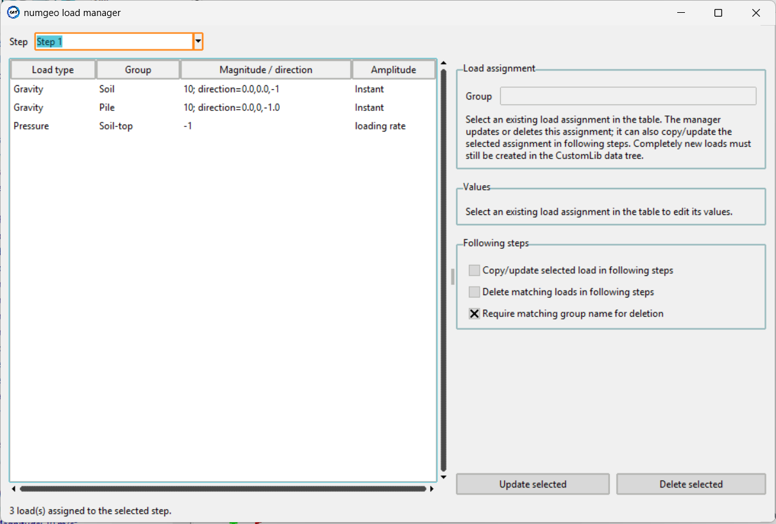The image size is (776, 524).
Task: Sort by Load type column header
Action: tap(53, 70)
